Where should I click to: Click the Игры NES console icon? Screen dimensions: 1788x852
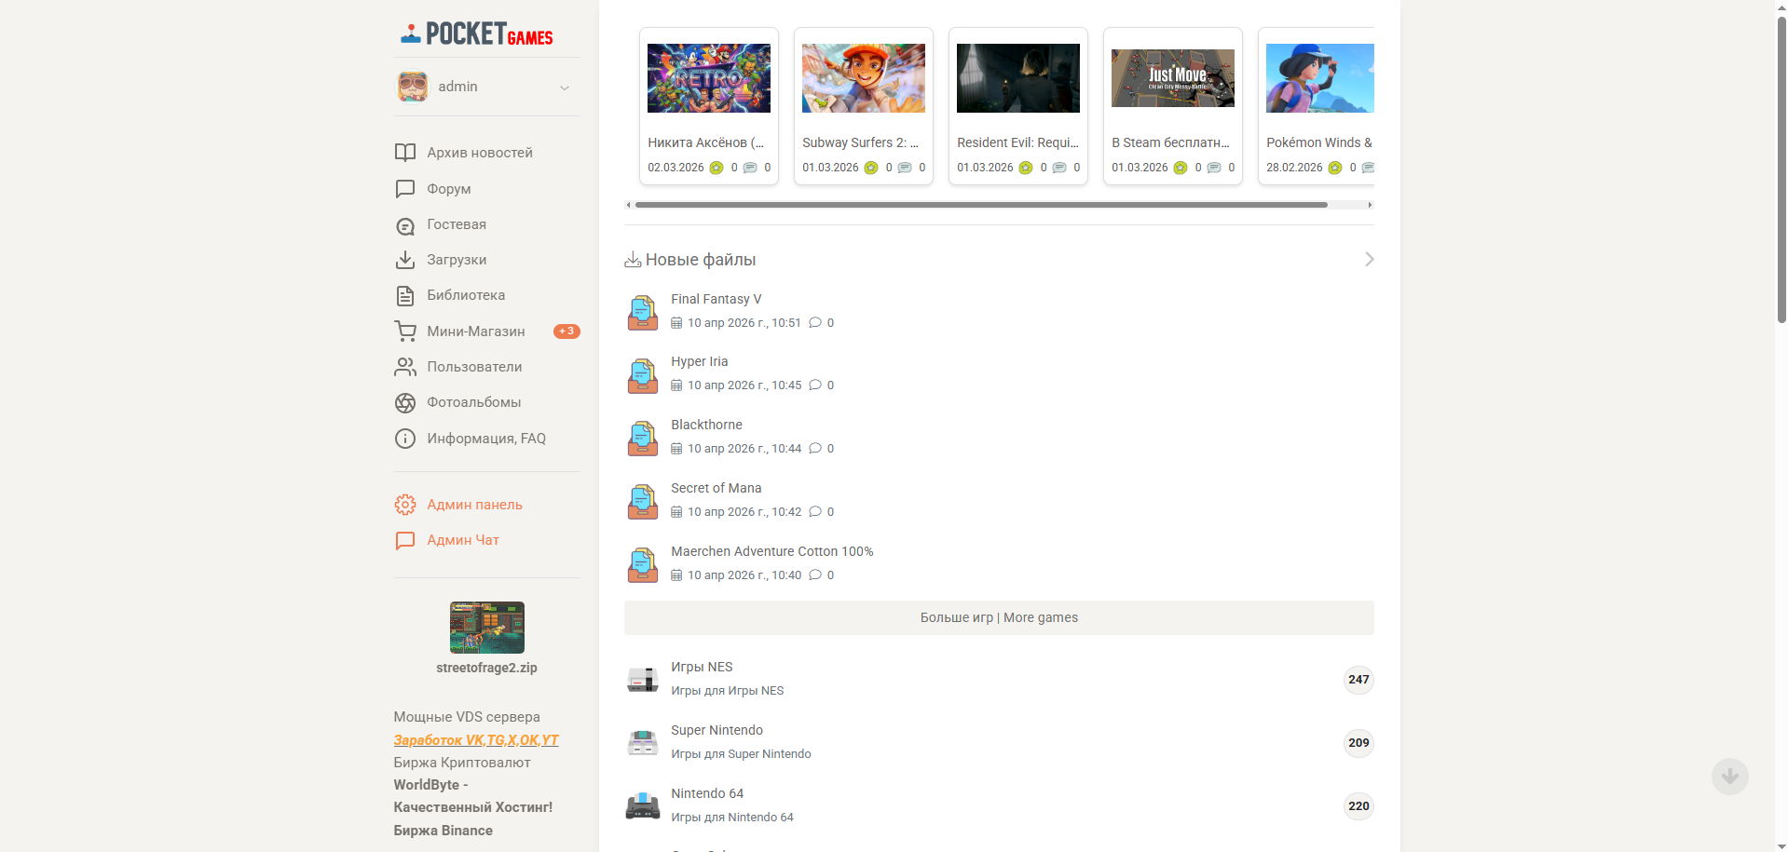(643, 680)
